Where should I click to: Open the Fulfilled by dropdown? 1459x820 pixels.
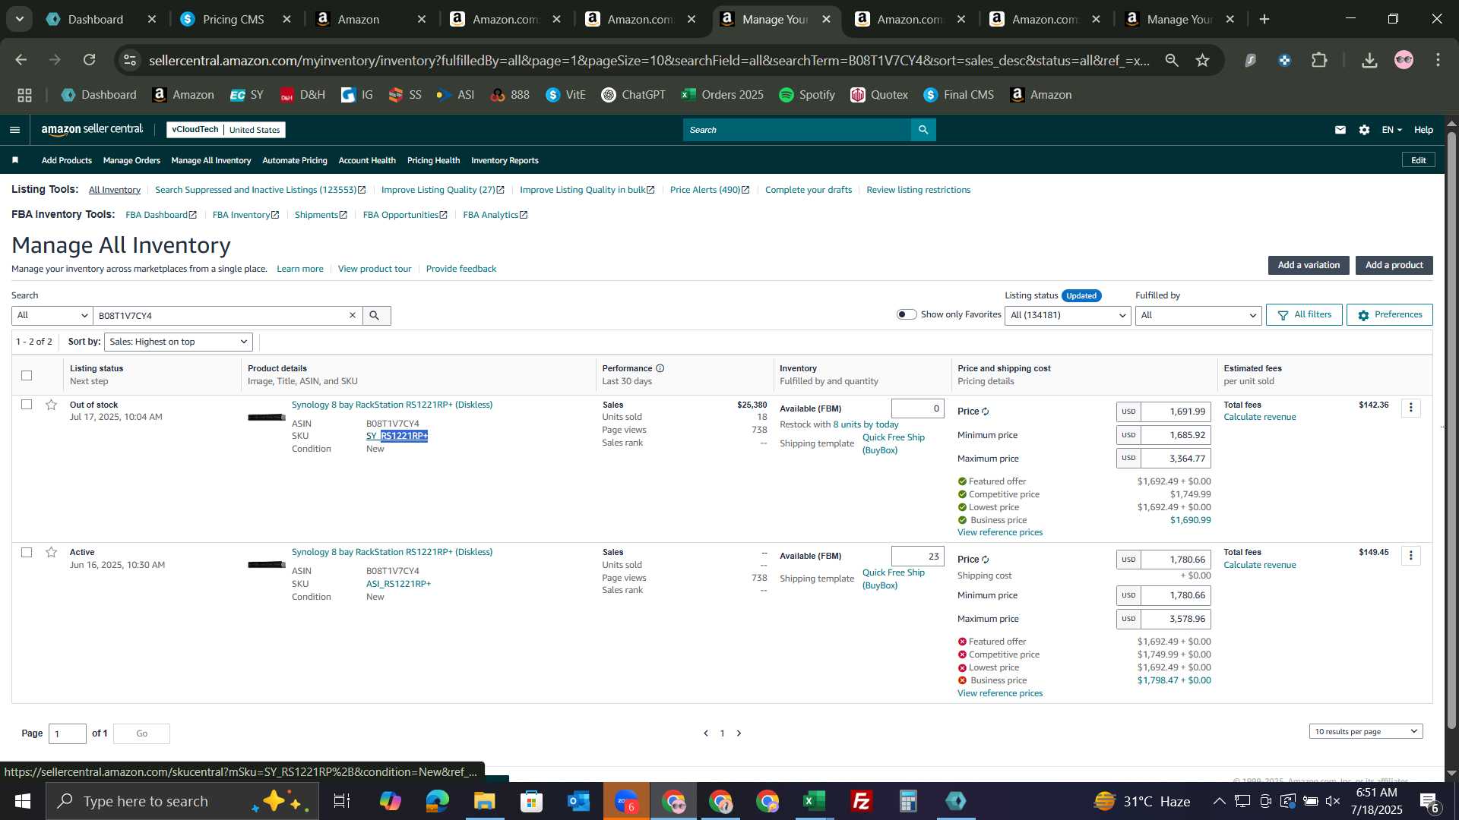[x=1198, y=315]
